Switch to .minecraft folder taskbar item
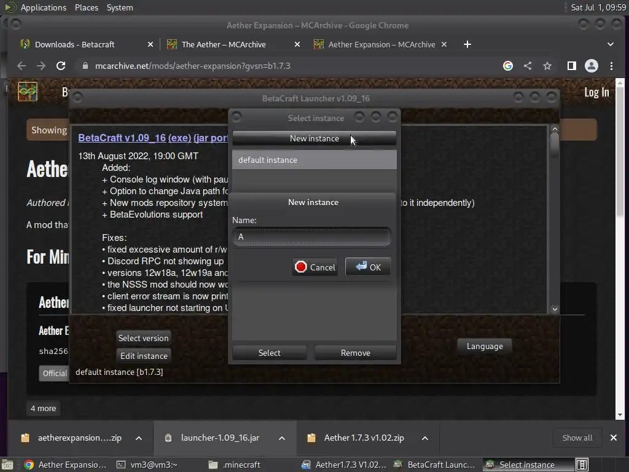This screenshot has height=472, width=629. pyautogui.click(x=235, y=465)
